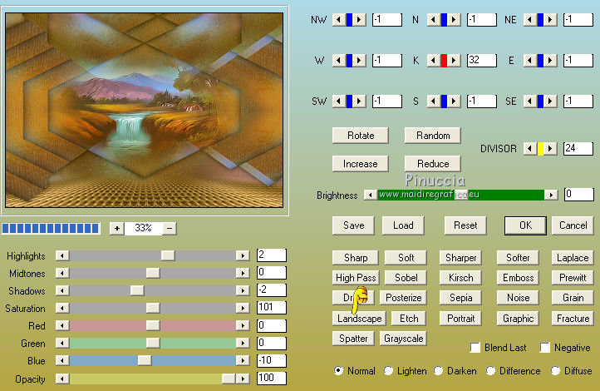
Task: Apply the Sharp preset
Action: pyautogui.click(x=356, y=258)
